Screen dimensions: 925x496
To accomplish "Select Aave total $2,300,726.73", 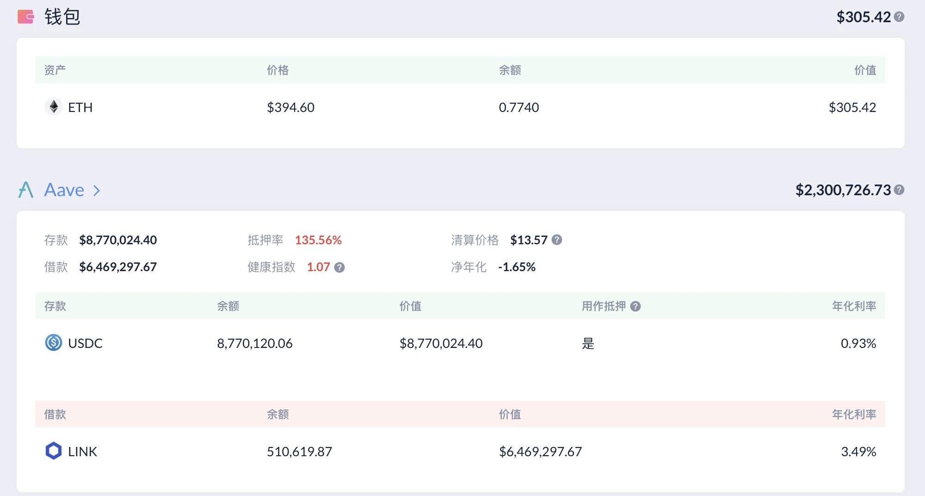I will click(x=843, y=190).
